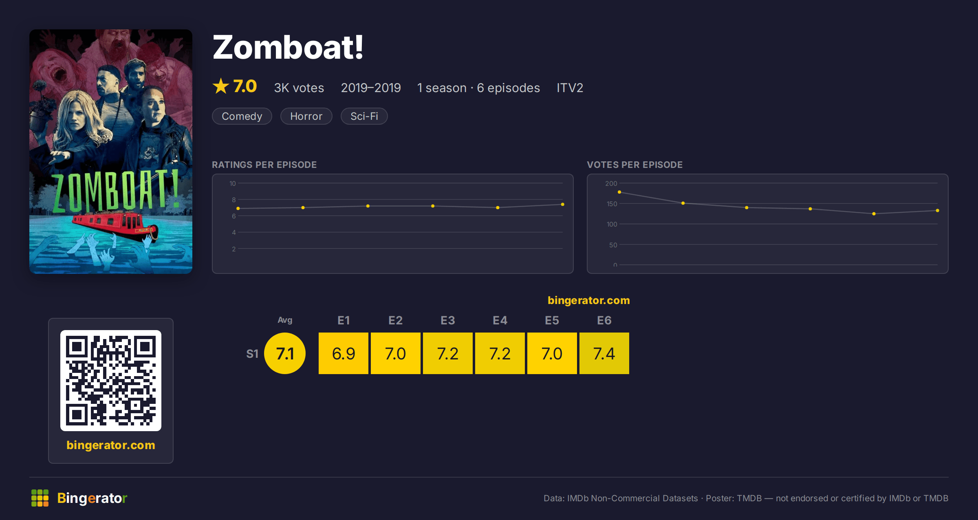Select episode E3 rating tile
978x520 pixels.
point(448,353)
